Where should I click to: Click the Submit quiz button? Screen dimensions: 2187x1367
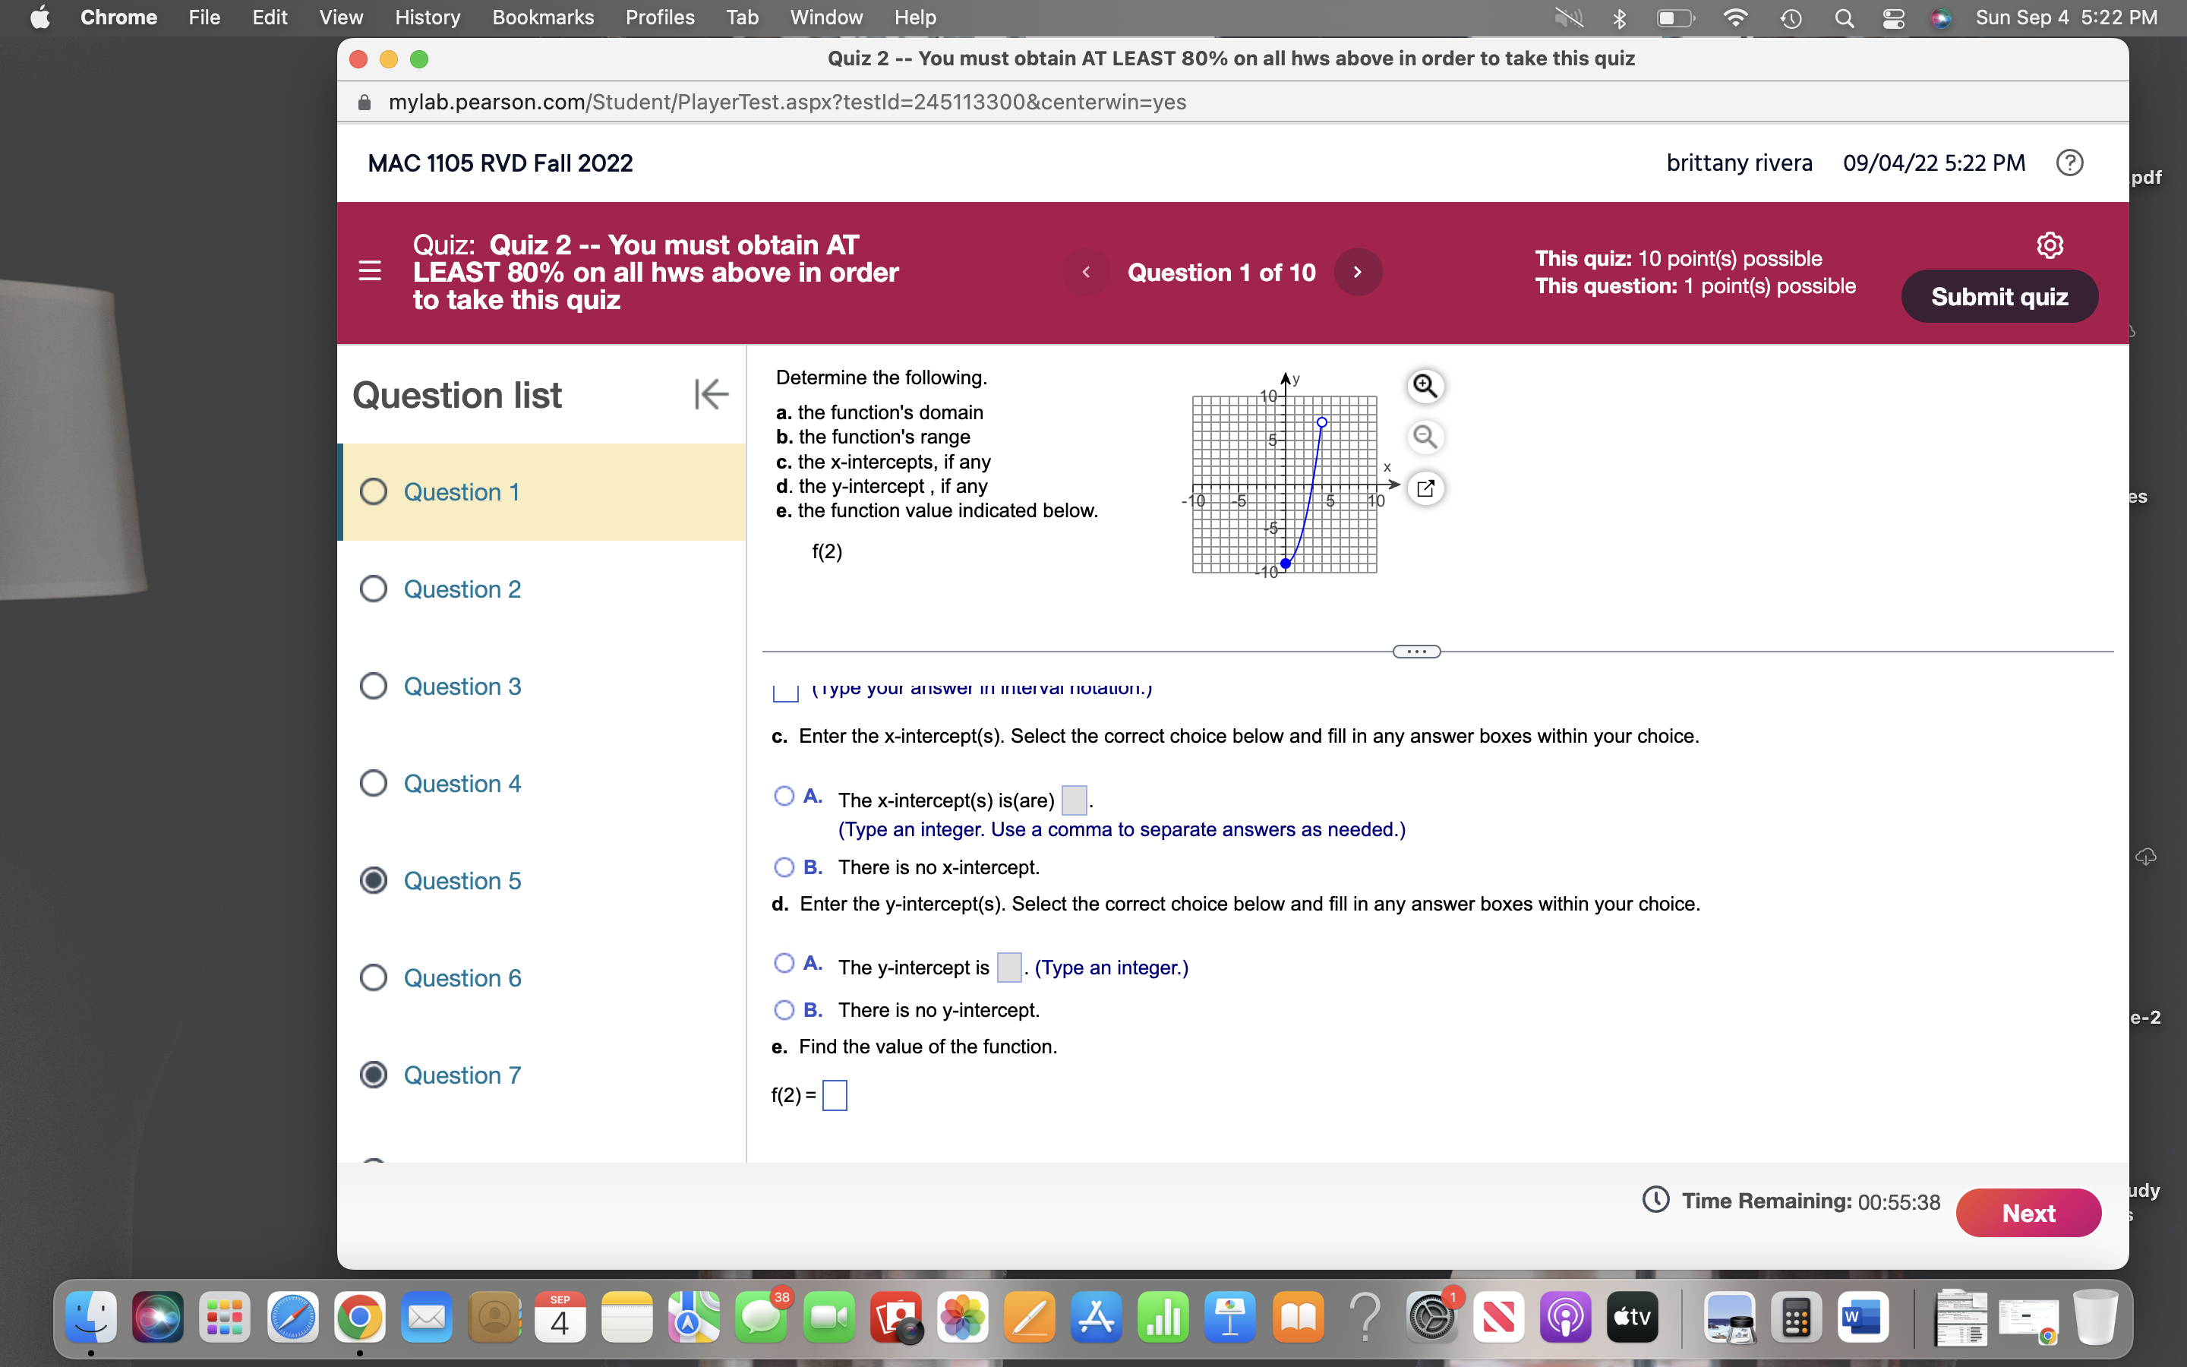(x=1999, y=296)
